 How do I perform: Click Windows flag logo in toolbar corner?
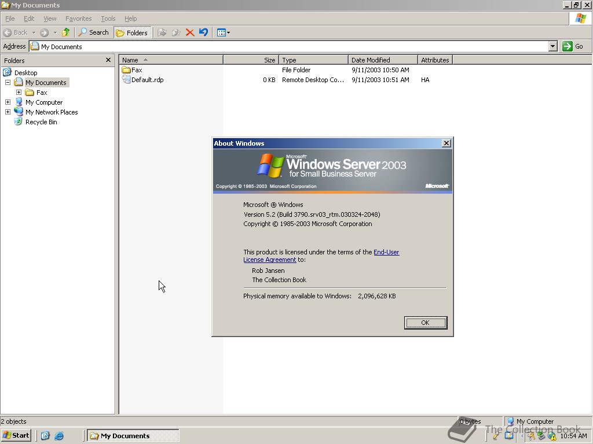(580, 18)
